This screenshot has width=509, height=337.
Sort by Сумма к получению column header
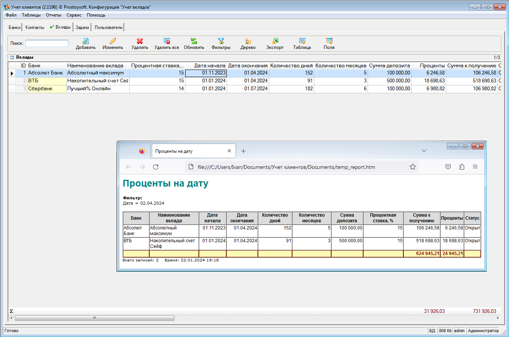coord(472,65)
